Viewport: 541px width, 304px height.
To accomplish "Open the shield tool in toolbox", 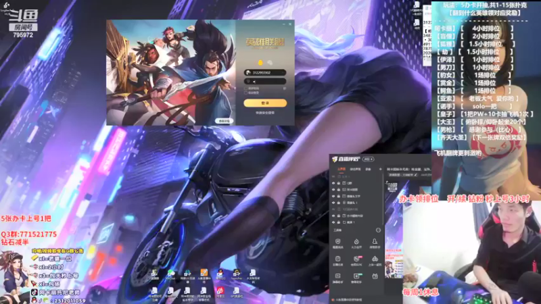I will [x=337, y=242].
